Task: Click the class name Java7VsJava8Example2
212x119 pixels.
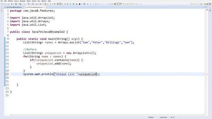Action: [48, 32]
